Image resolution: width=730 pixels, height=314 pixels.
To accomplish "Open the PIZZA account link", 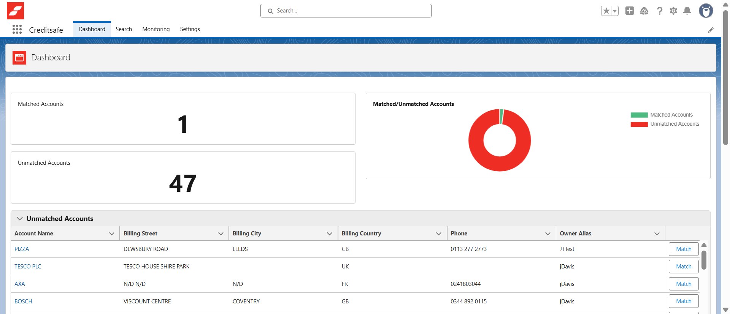I will (x=22, y=249).
